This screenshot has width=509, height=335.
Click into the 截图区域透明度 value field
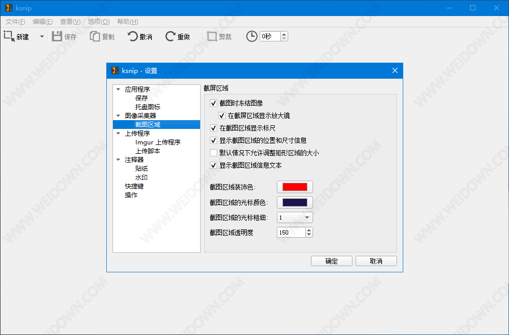pos(291,232)
